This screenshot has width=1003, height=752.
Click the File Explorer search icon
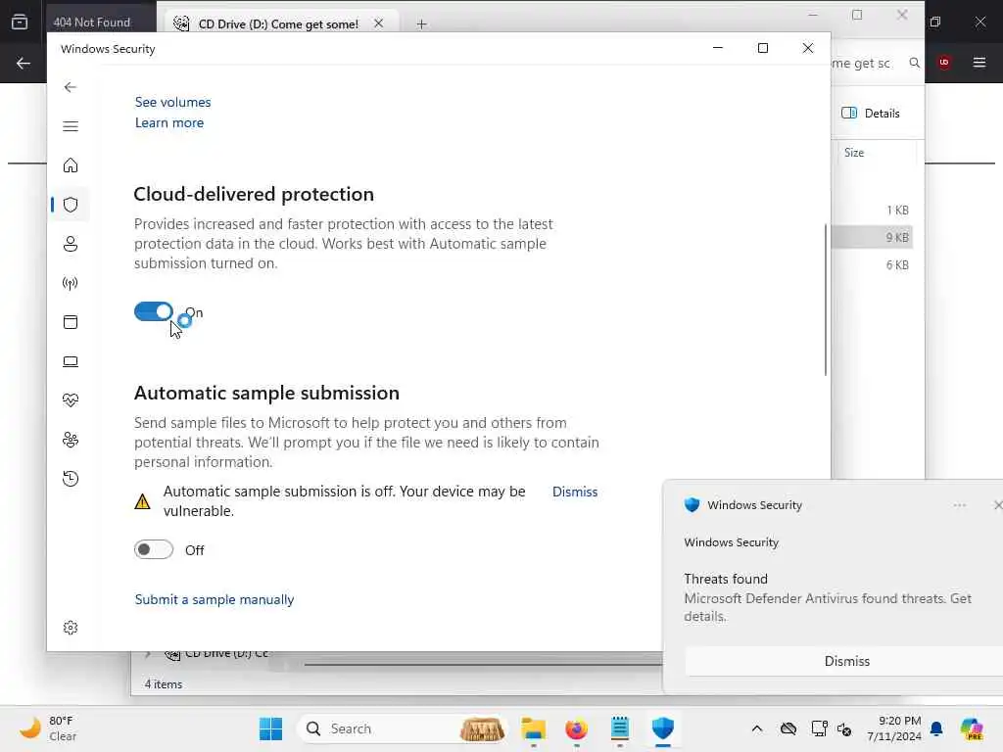point(915,63)
